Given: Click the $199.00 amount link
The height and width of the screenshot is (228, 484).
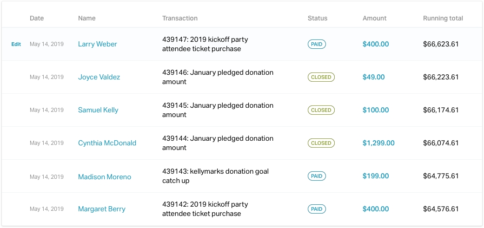Looking at the screenshot, I should coord(376,176).
